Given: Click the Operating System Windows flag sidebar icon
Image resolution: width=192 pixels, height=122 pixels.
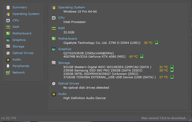Looking at the screenshot, I should (x=8, y=14).
